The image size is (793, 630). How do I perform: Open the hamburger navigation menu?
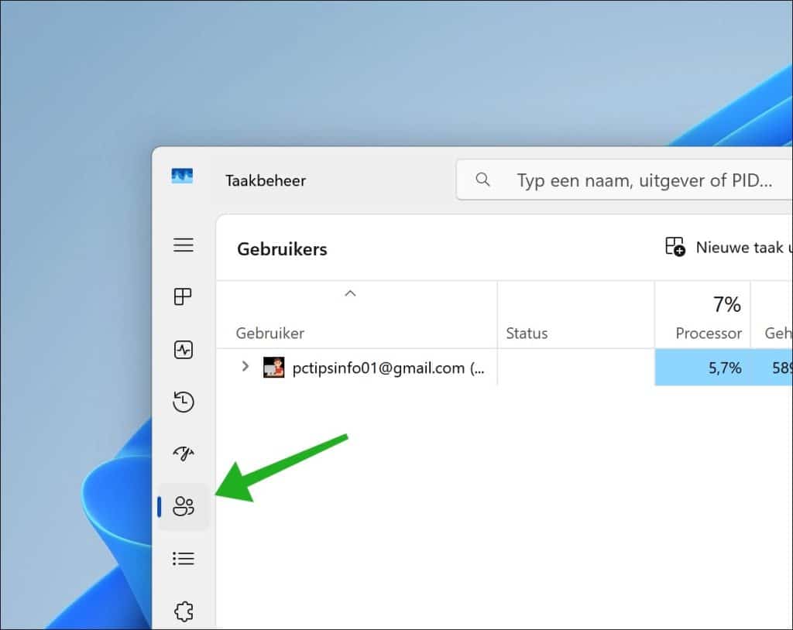[184, 245]
